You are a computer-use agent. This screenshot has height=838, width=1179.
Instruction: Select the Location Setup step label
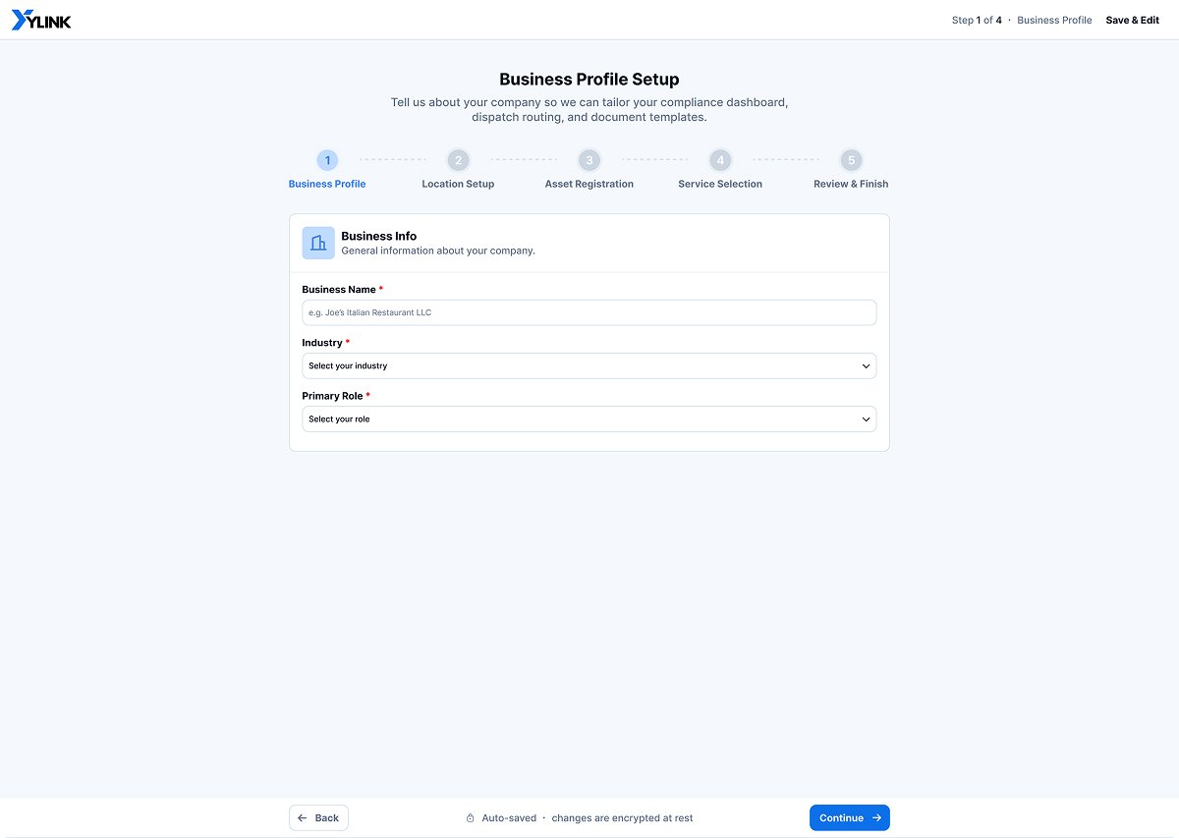458,184
